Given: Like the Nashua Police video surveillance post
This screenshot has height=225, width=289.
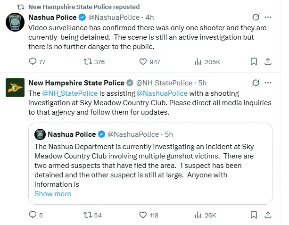Looking at the screenshot, I should tap(144, 62).
